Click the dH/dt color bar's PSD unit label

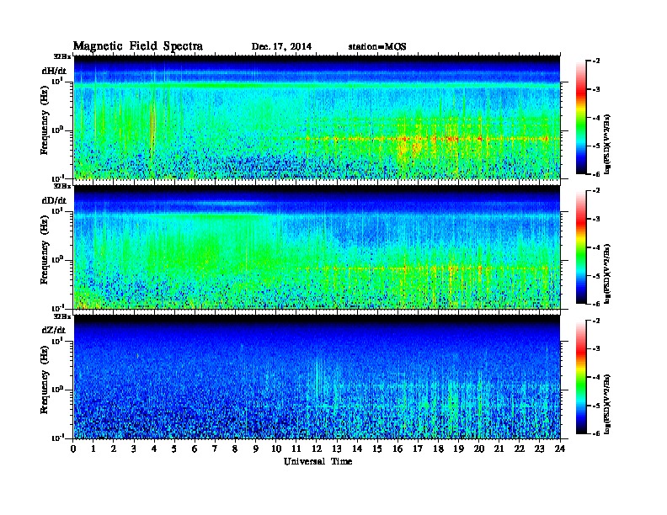click(x=608, y=145)
